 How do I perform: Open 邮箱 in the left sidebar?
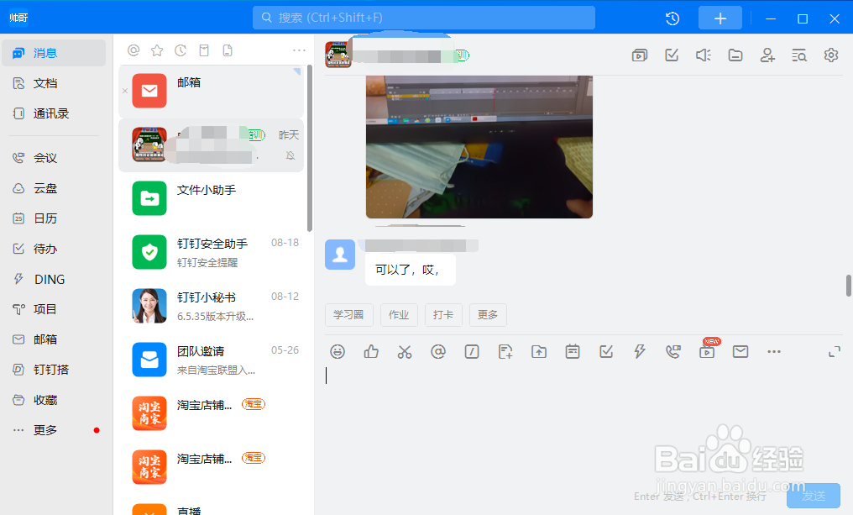point(54,339)
